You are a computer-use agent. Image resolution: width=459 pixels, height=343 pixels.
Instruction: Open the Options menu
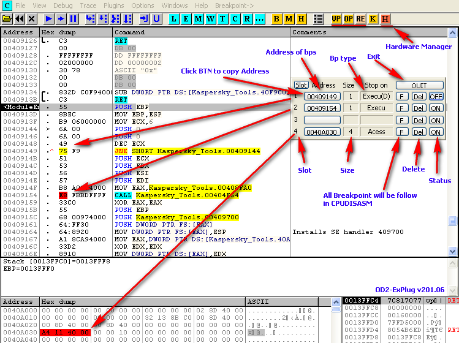(143, 6)
